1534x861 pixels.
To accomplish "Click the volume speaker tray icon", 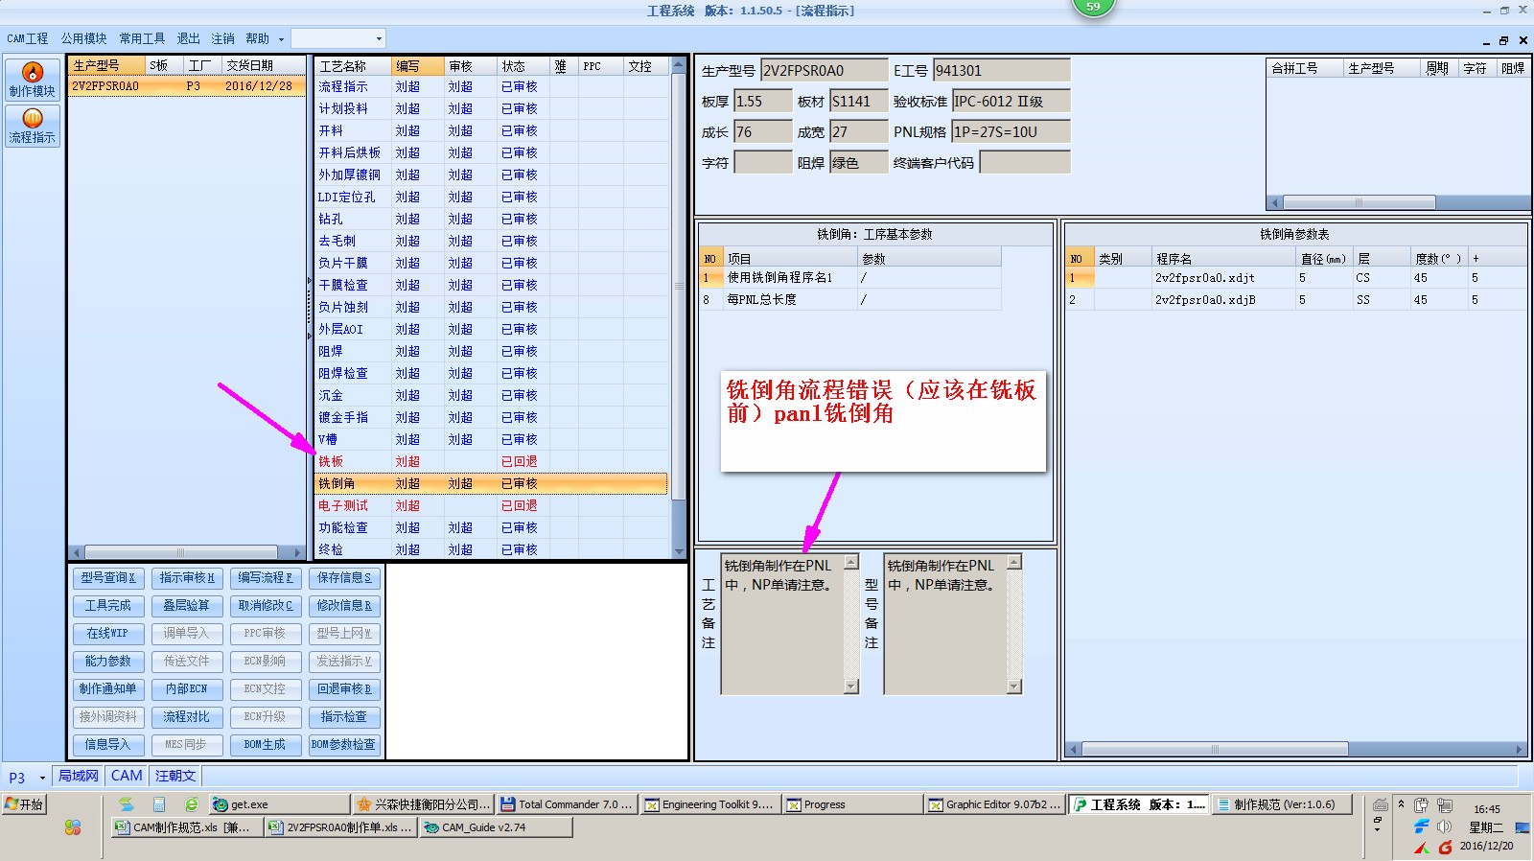I will coord(1444,826).
